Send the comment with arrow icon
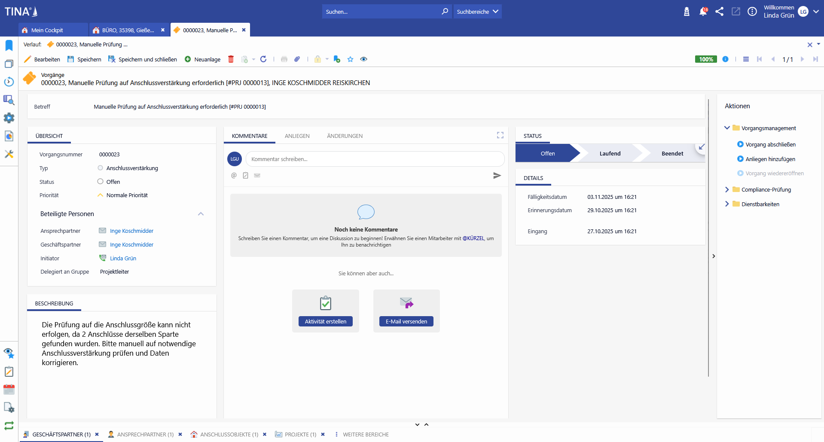Screen dimensions: 824x442 [x=497, y=175]
